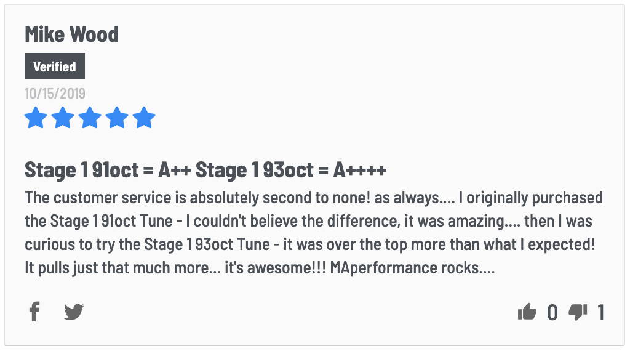Upvote the review with thumbs up
The image size is (630, 351).
[527, 312]
